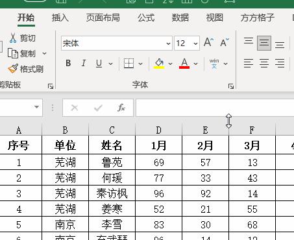The height and width of the screenshot is (240, 294).
Task: Click the formula bar Cancel X
Action: coord(75,108)
